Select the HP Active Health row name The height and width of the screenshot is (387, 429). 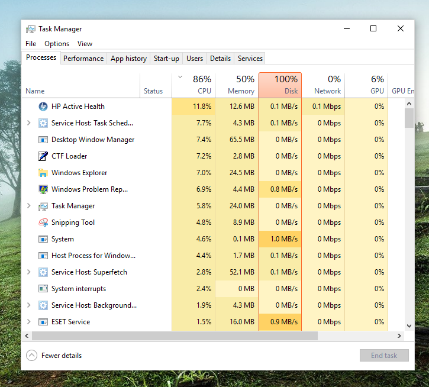click(x=78, y=107)
